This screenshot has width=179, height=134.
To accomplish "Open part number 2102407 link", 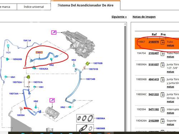I will (154, 53).
